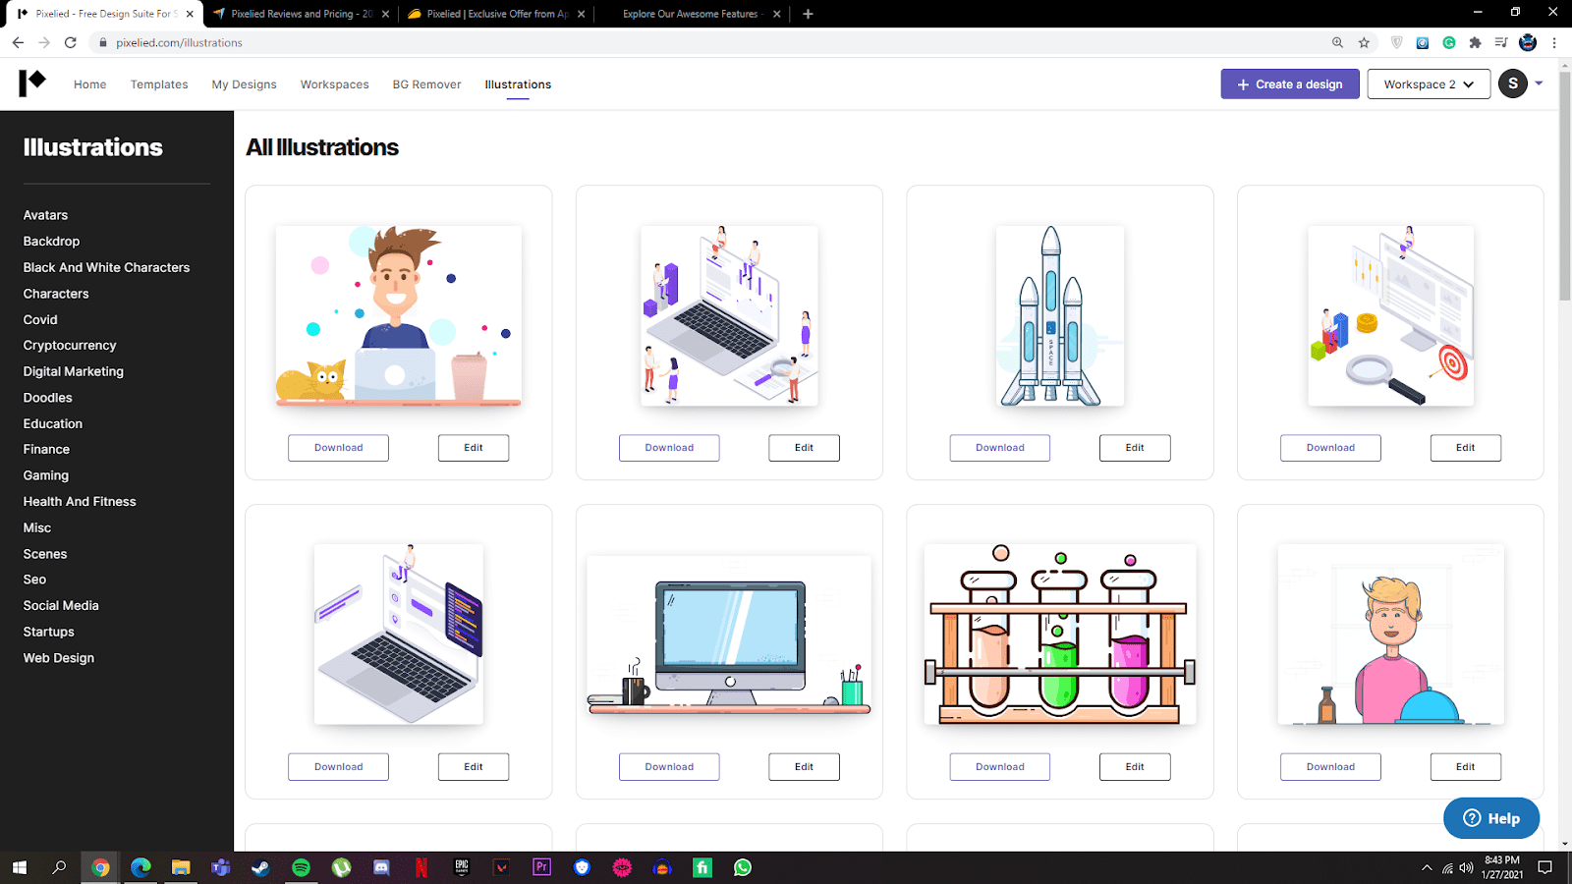Open the Cryptocurrency category in the sidebar
Image resolution: width=1572 pixels, height=884 pixels.
tap(69, 345)
